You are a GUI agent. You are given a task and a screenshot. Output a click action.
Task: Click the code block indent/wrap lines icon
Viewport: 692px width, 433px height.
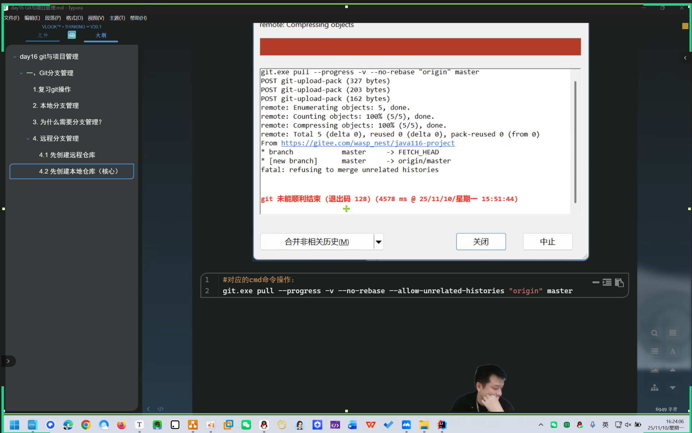coord(607,282)
